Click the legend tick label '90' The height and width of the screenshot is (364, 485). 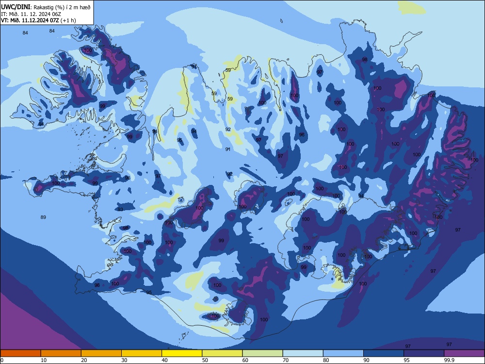point(366,360)
